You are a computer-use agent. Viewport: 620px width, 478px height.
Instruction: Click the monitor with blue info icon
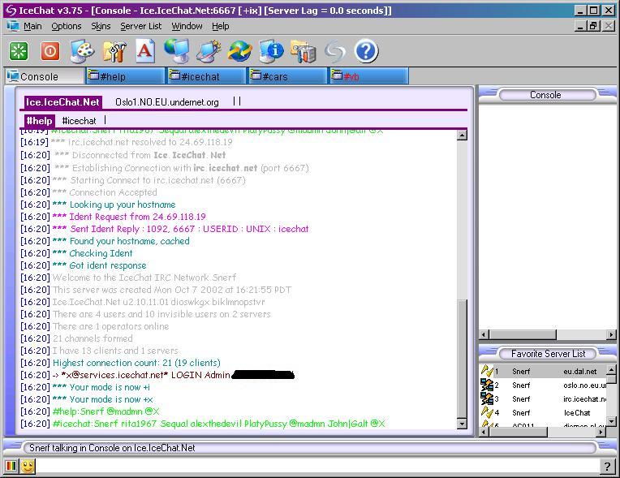click(271, 51)
